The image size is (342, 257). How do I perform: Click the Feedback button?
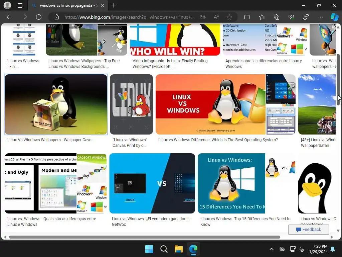[x=308, y=230]
